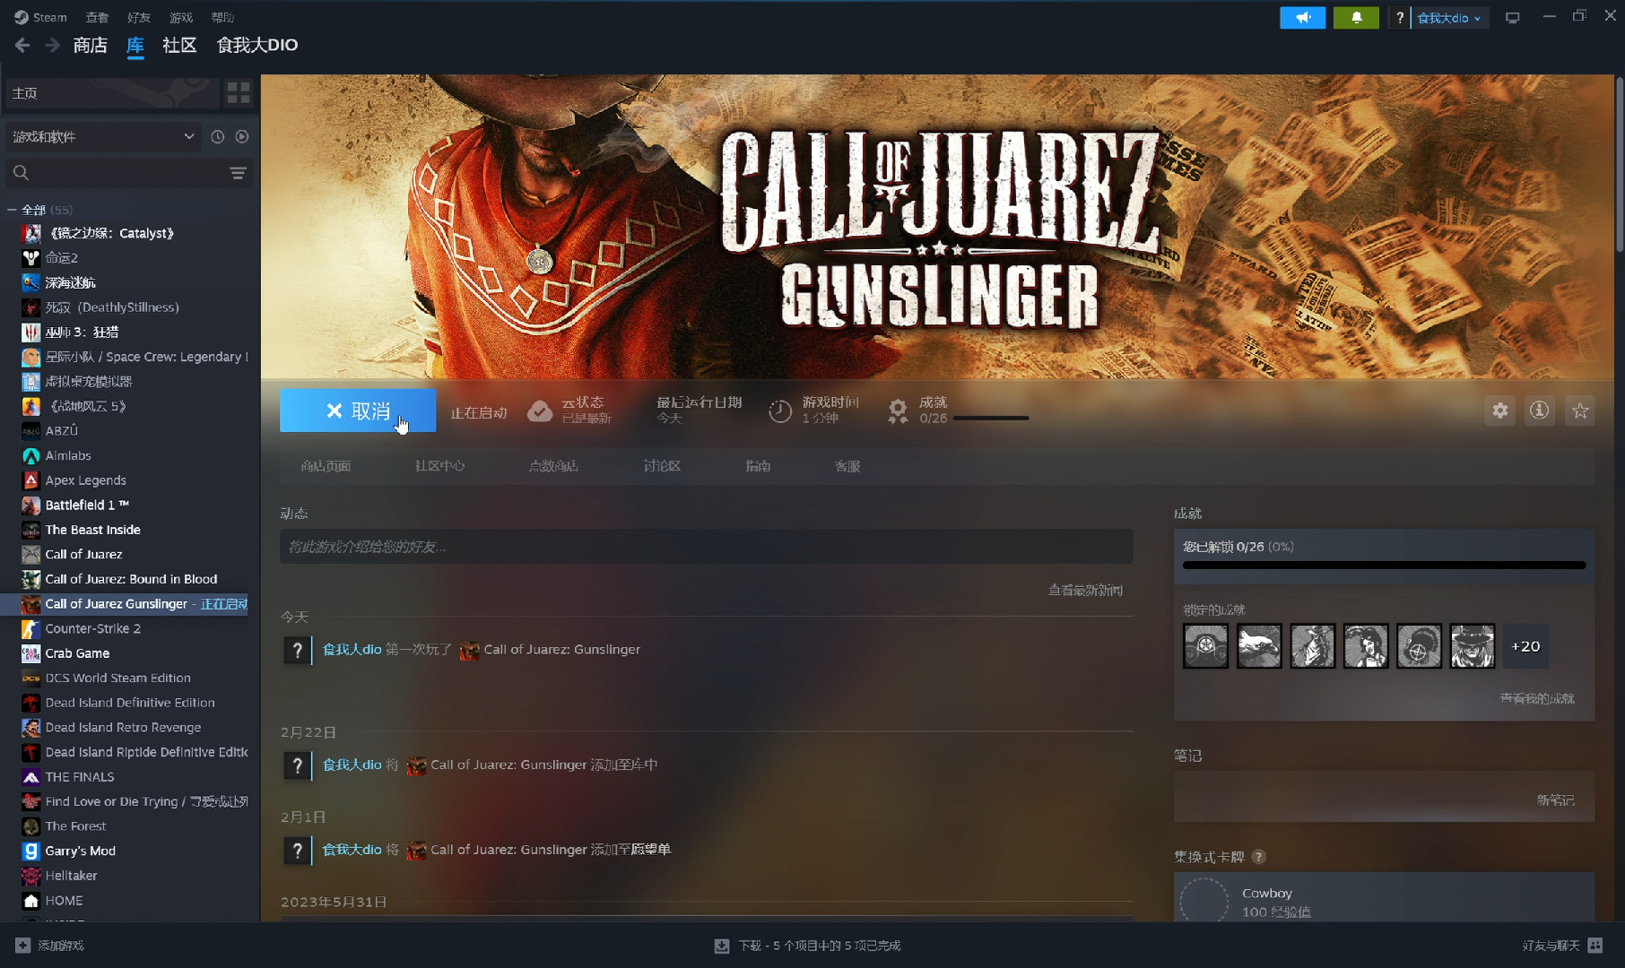1625x968 pixels.
Task: Click the back navigation arrow
Action: tap(22, 45)
